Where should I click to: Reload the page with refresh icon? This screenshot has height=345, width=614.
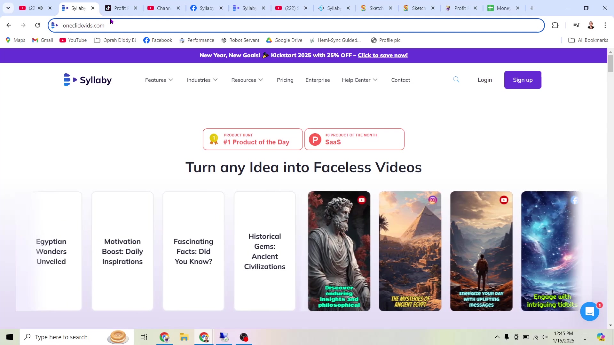(37, 25)
